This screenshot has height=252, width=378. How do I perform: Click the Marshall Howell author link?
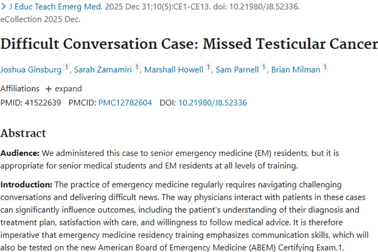tap(174, 70)
